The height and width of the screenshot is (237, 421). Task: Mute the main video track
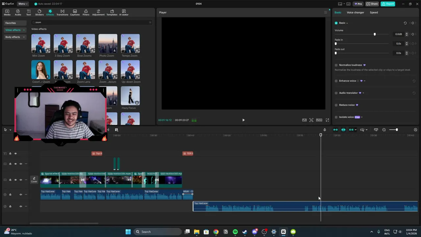21,180
